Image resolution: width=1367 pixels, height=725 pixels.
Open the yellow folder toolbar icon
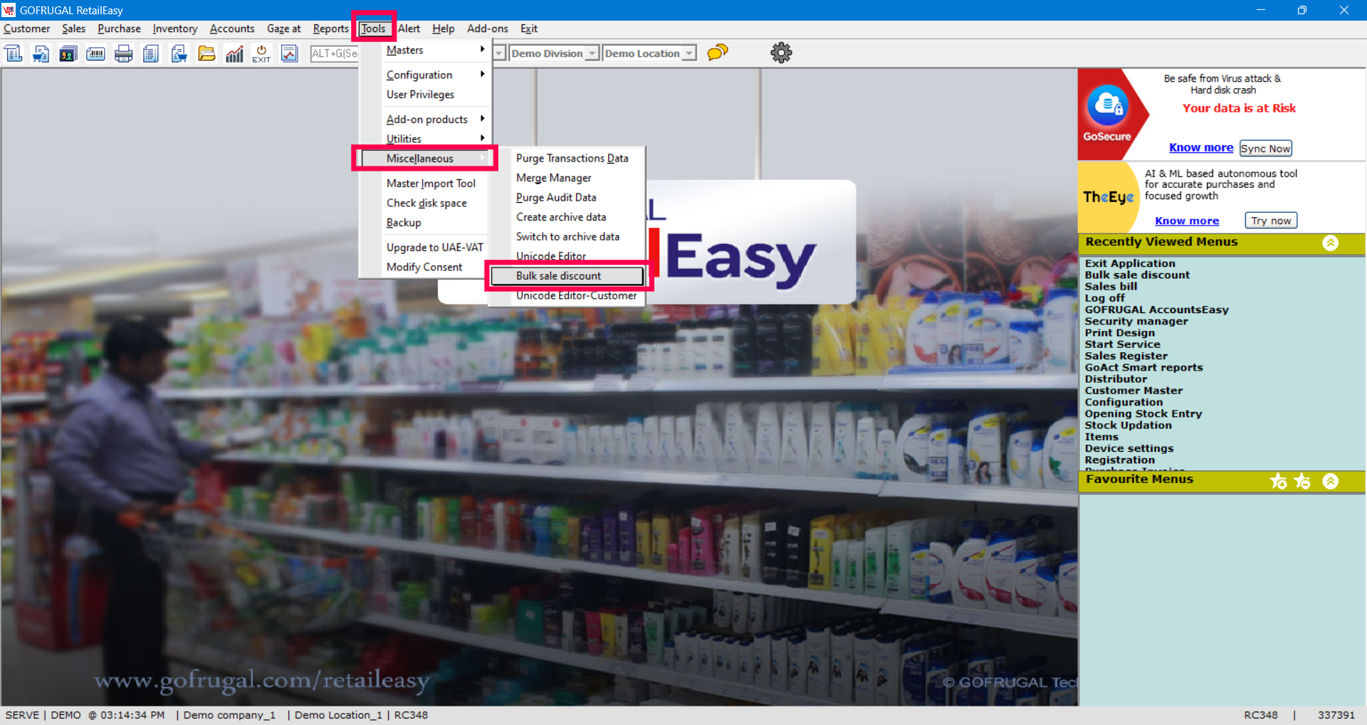click(206, 53)
